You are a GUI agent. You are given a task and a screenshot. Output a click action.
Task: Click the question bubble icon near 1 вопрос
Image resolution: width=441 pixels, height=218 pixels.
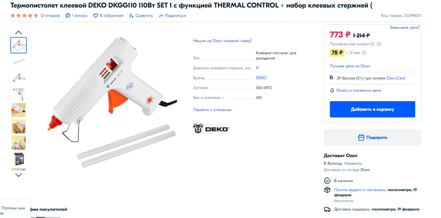click(68, 16)
